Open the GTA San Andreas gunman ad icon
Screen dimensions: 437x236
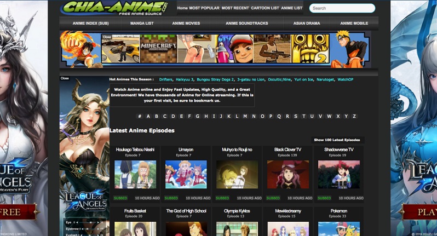pyautogui.click(x=272, y=49)
